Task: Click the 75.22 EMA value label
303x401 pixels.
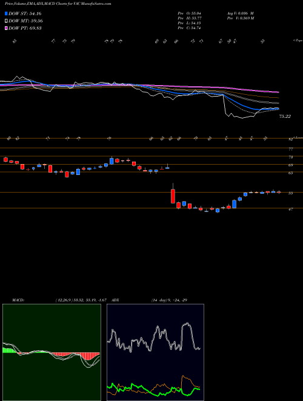Action: (x=285, y=117)
